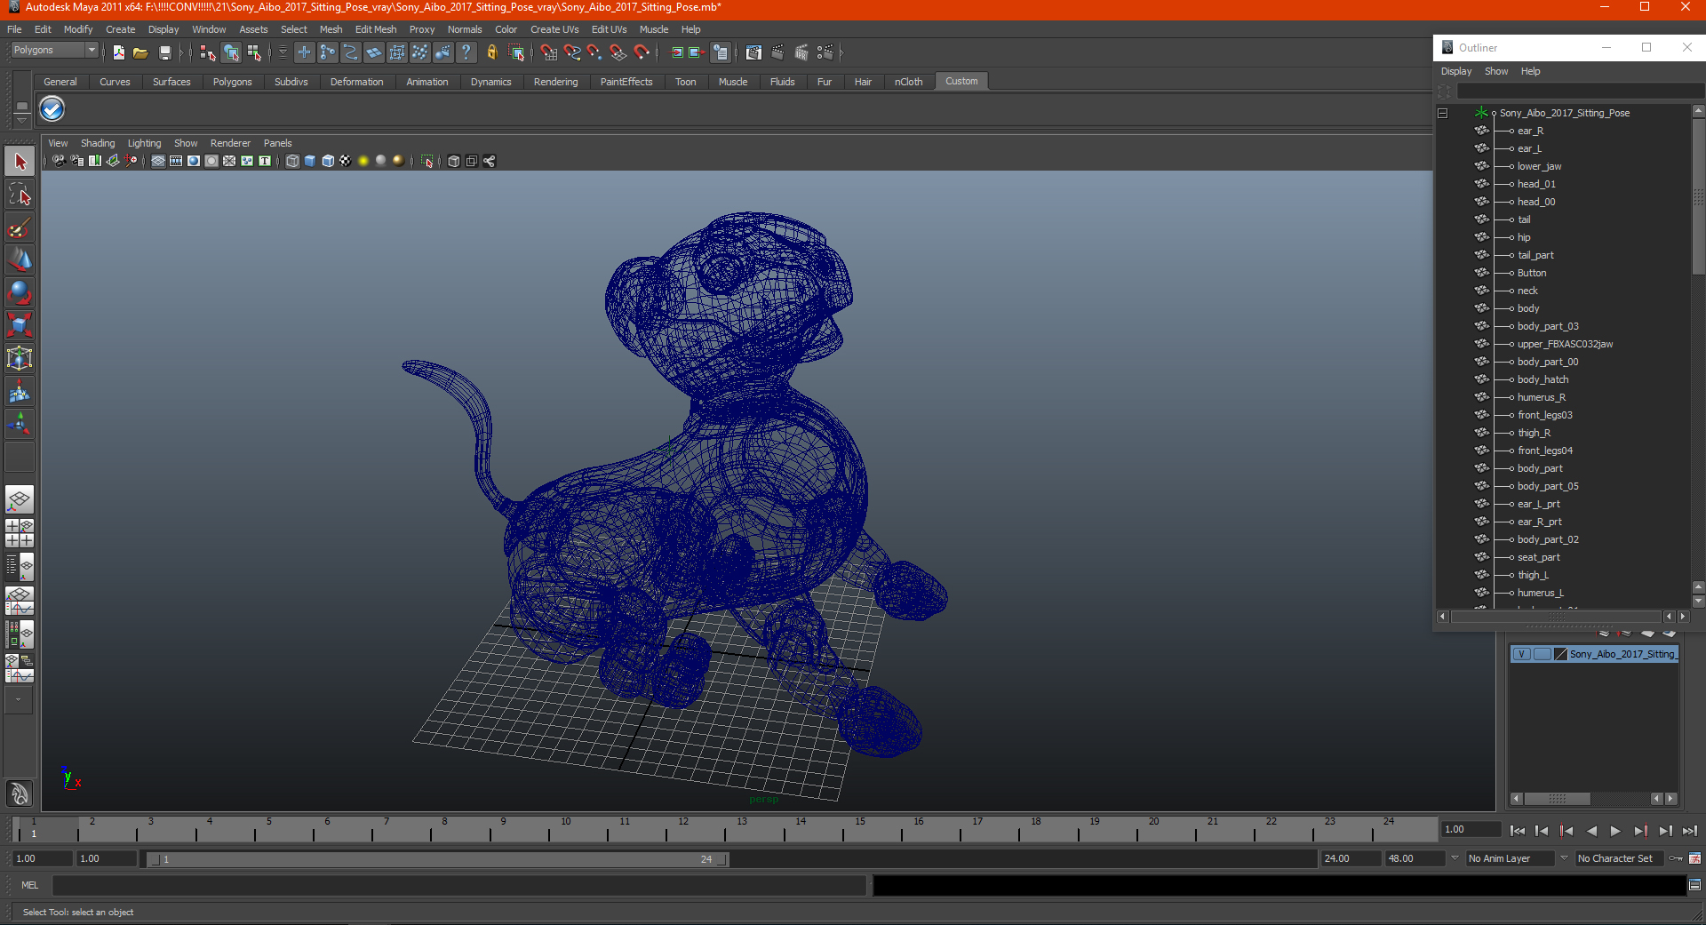
Task: Toggle layer visibility V box
Action: (x=1521, y=654)
